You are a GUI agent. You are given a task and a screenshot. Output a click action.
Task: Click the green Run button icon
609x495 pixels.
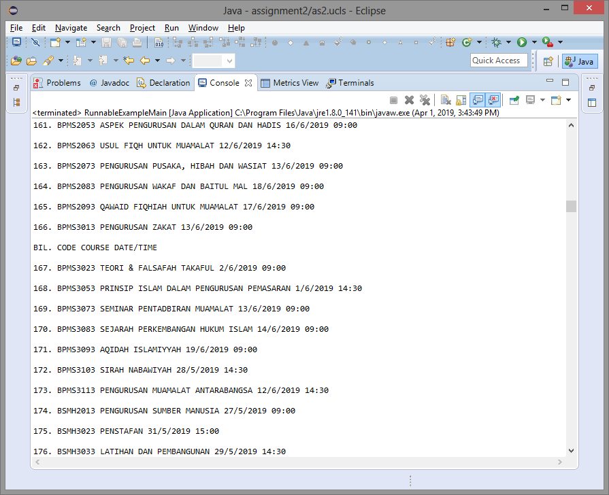[522, 42]
